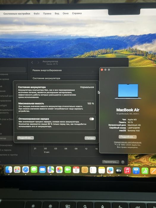Image resolution: width=156 pixels, height=208 pixels.
Task: Click Готово in the battery dialog
Action: (90, 138)
